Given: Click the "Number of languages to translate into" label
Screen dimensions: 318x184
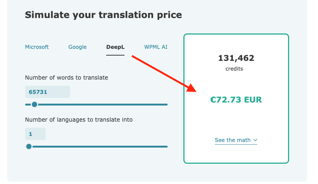Looking at the screenshot, I should (79, 120).
